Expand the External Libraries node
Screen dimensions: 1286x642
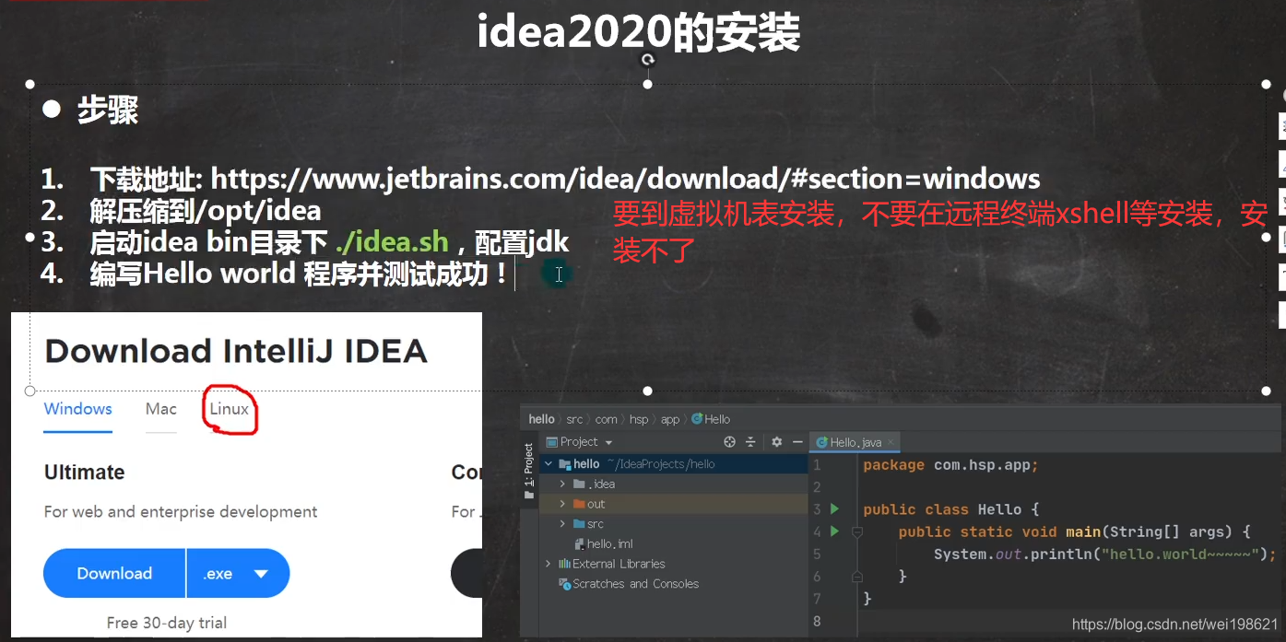click(549, 564)
